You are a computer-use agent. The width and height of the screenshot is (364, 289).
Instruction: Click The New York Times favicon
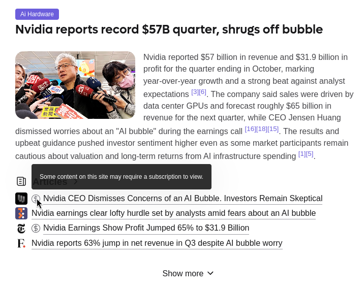click(x=21, y=229)
